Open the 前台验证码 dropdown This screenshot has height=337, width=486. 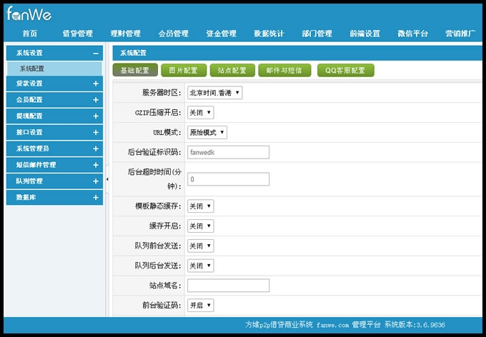[201, 305]
